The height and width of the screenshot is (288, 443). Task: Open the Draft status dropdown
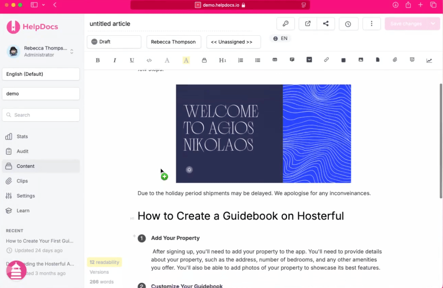(x=114, y=42)
